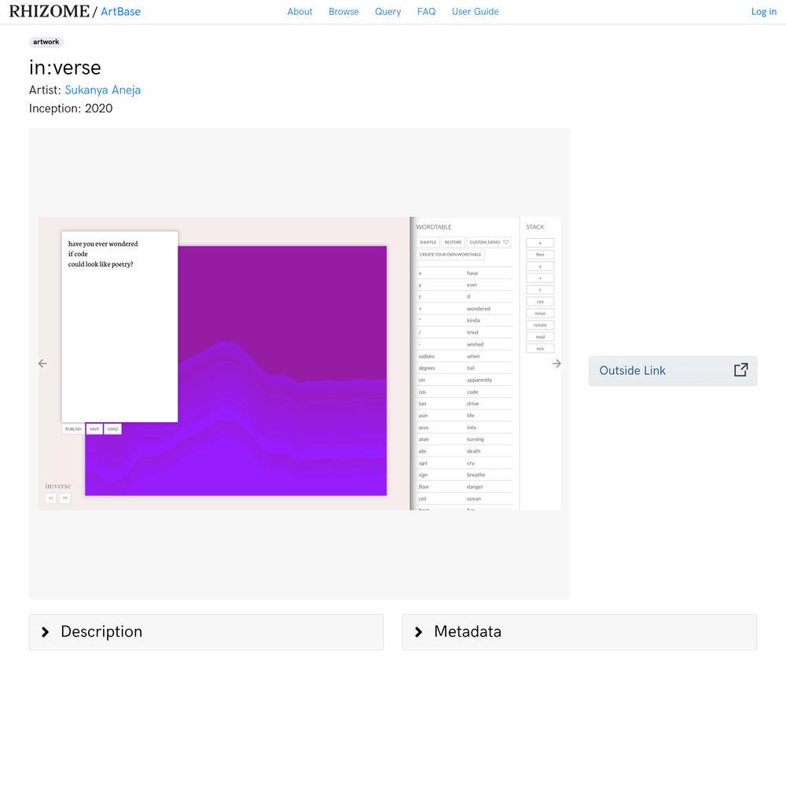This screenshot has height=786, width=786.
Task: Click the Outside Link button
Action: (673, 370)
